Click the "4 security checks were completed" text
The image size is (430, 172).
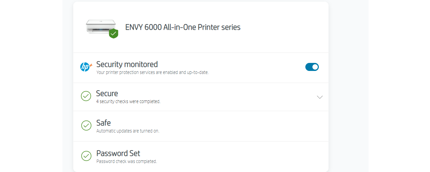coord(128,101)
